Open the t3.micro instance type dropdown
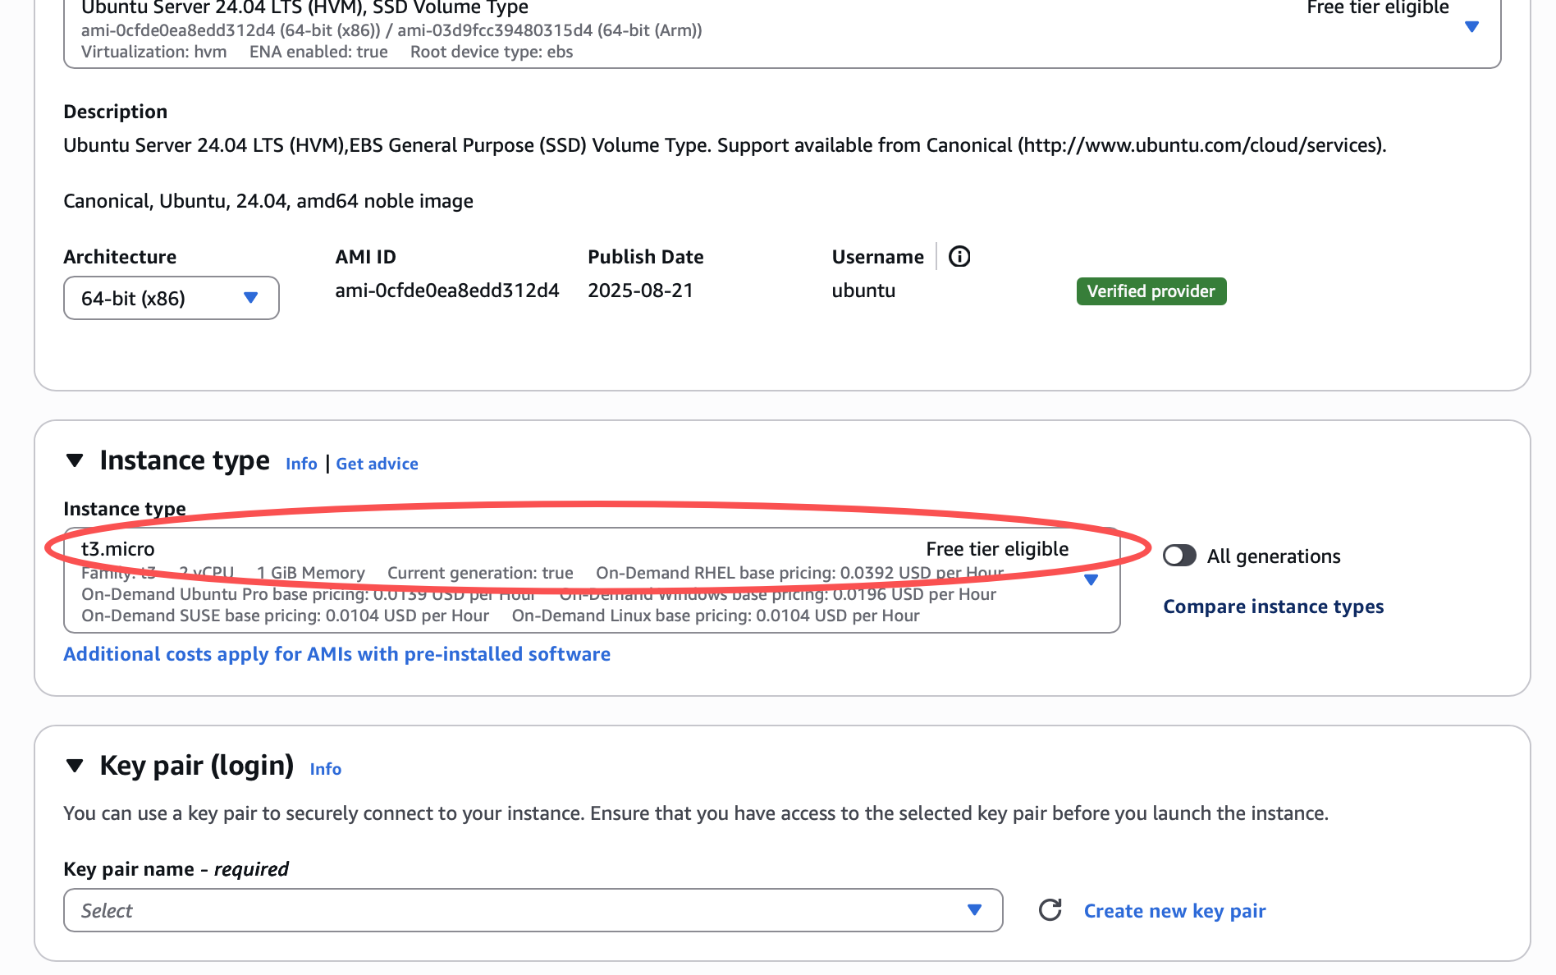Image resolution: width=1556 pixels, height=975 pixels. 1091,580
